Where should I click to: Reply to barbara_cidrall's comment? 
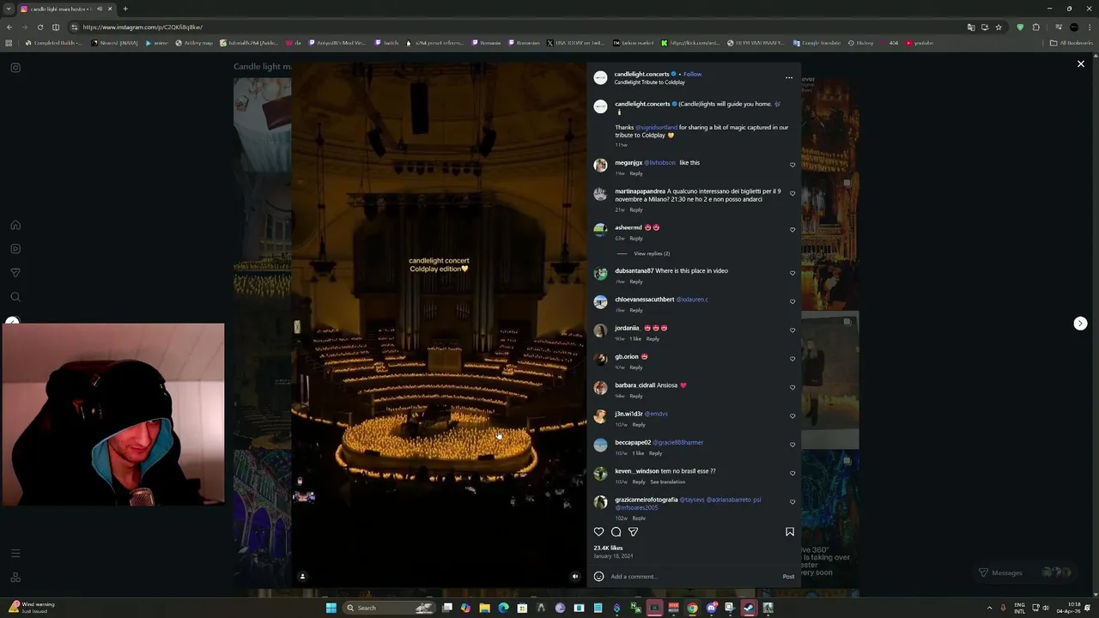(x=636, y=396)
